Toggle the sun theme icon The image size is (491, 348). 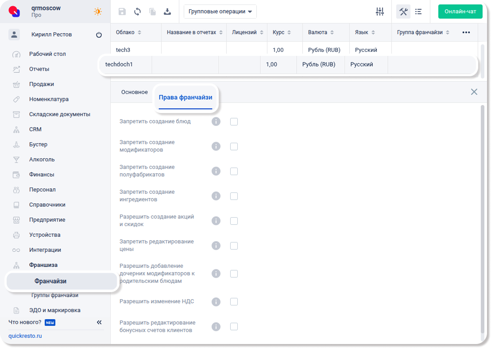(x=98, y=12)
